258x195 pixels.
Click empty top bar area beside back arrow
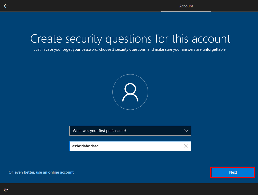(76, 6)
